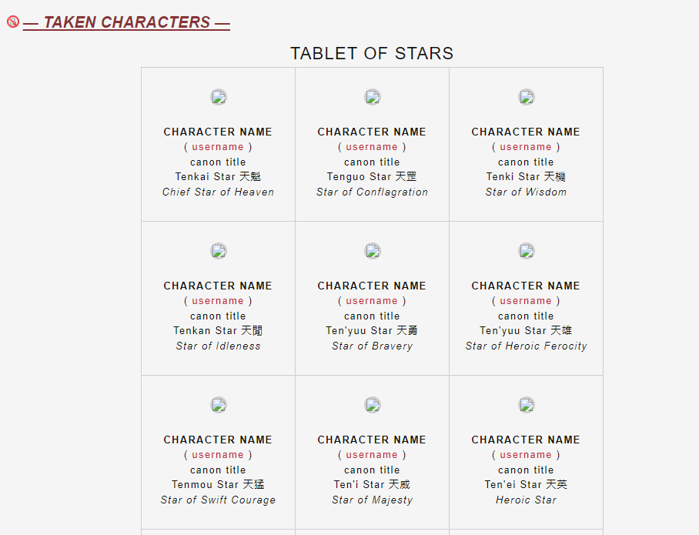The width and height of the screenshot is (699, 535).
Task: Click the image icon above Star of Heroic Ferocity
Action: (527, 251)
